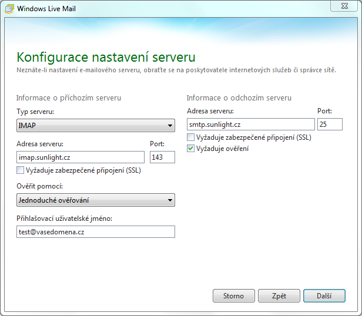362x316 pixels.
Task: Open the Typ serveru IMAP dropdown
Action: click(96, 125)
